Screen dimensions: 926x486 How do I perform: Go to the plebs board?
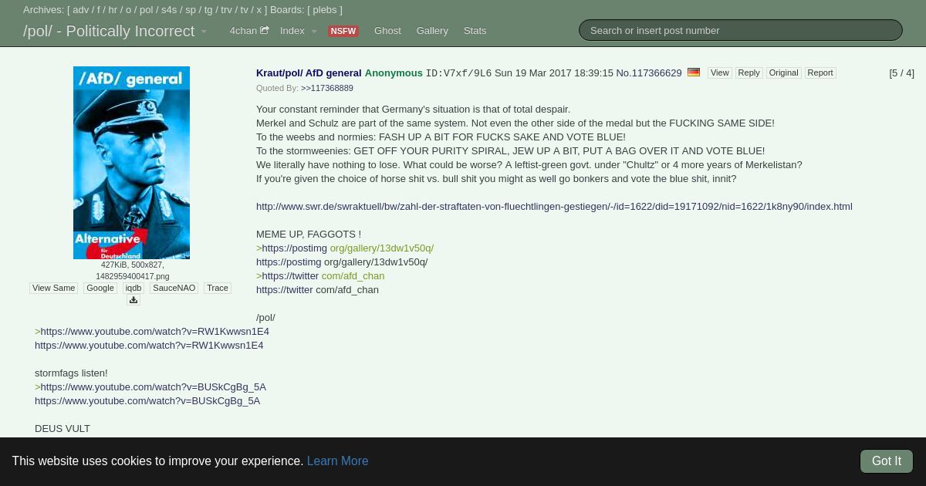point(325,10)
